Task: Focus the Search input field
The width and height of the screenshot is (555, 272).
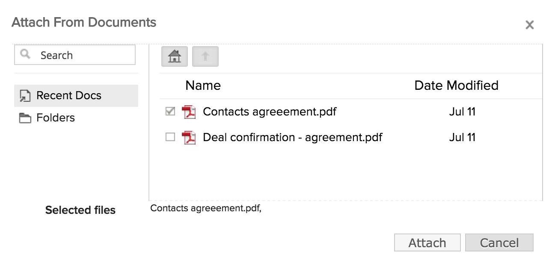Action: click(75, 55)
